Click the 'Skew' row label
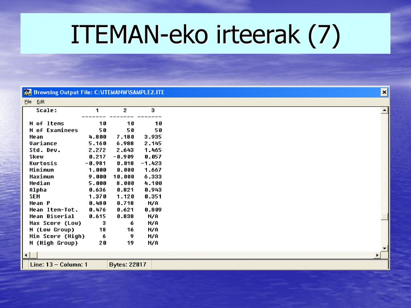The width and height of the screenshot is (411, 308). (x=37, y=157)
